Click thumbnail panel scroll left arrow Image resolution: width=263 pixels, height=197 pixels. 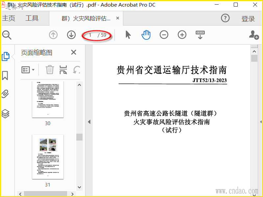pos(20,194)
